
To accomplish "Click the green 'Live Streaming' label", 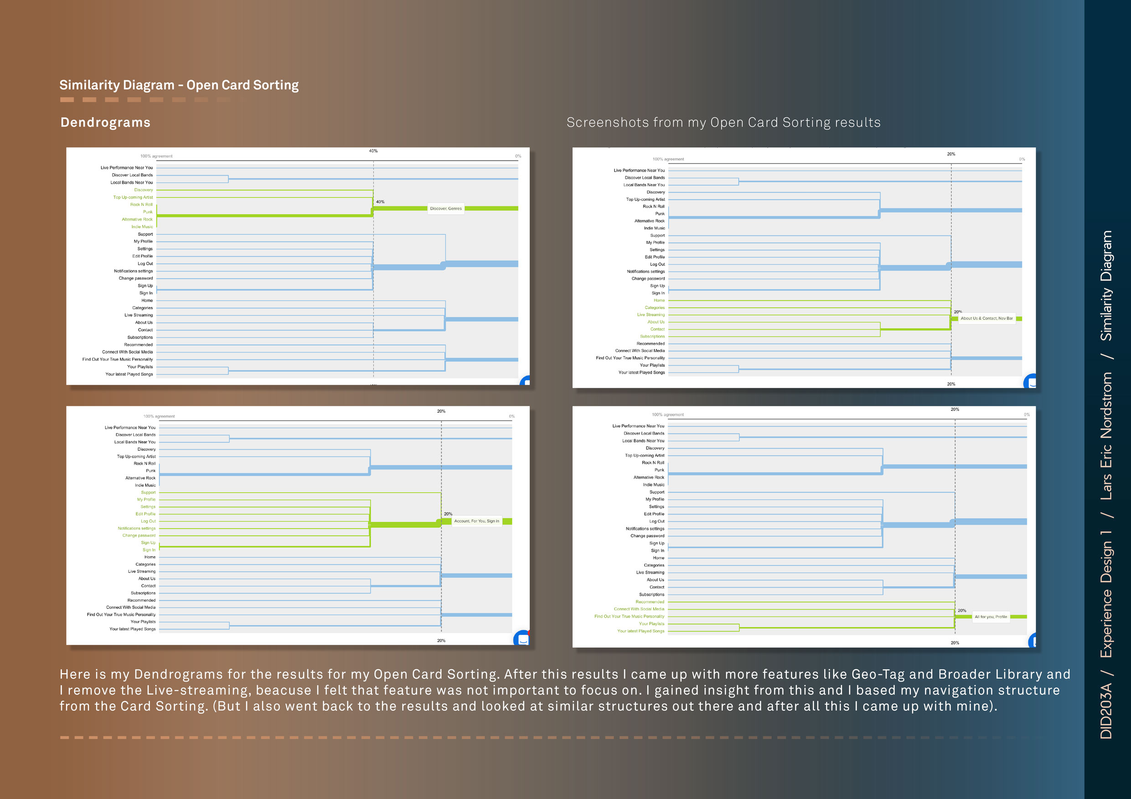I will (651, 315).
